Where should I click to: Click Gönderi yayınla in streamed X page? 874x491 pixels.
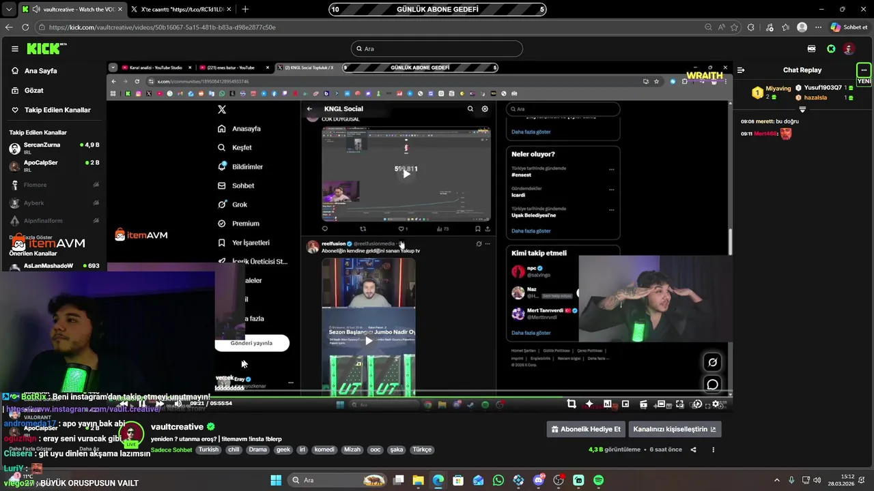252,343
